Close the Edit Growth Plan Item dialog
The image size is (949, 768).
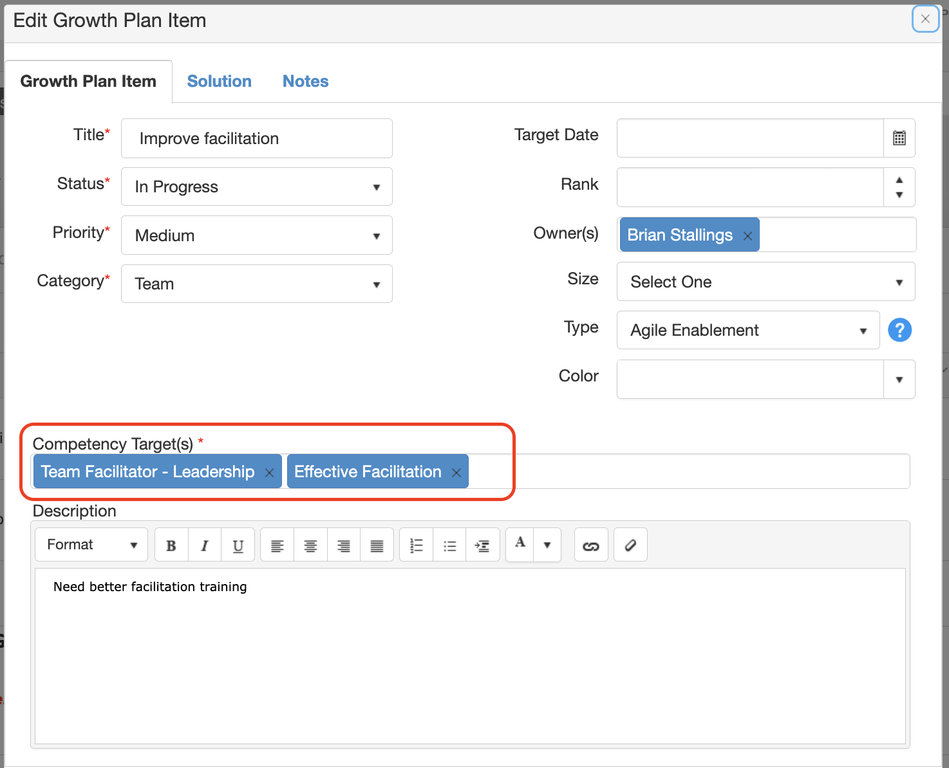click(x=925, y=19)
